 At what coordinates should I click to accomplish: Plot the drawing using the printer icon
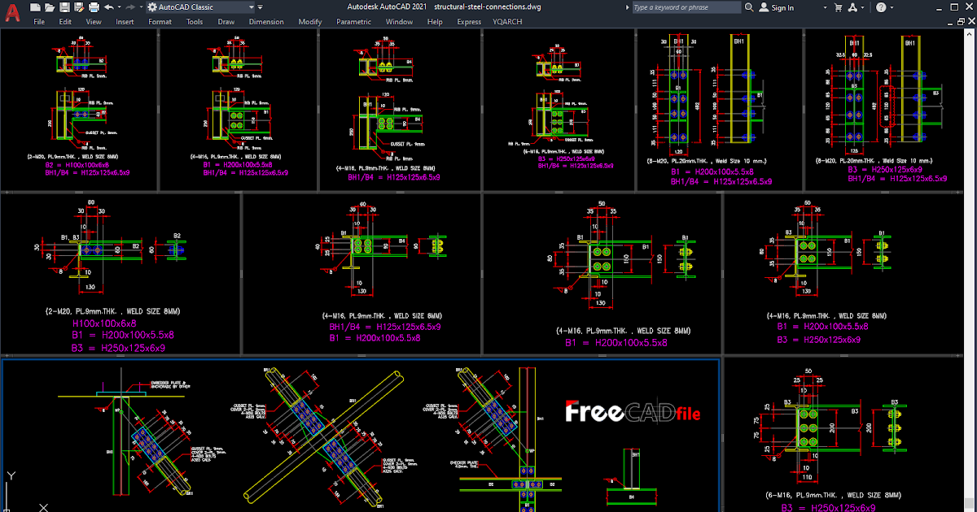[x=93, y=7]
